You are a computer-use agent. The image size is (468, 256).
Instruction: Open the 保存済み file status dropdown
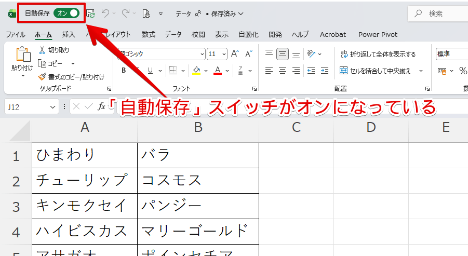228,14
